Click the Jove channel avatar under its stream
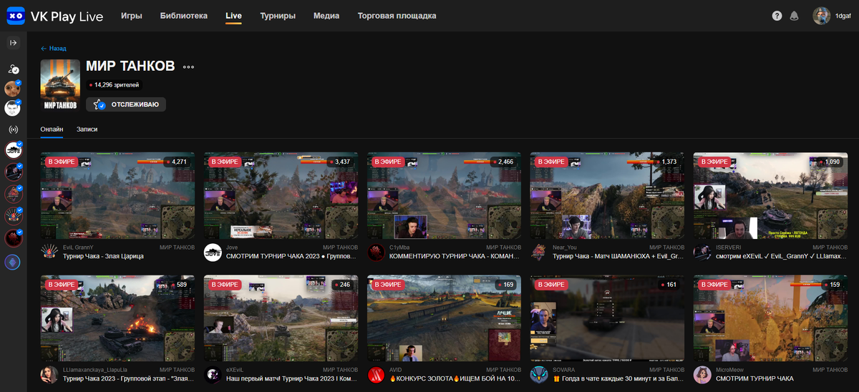 213,252
